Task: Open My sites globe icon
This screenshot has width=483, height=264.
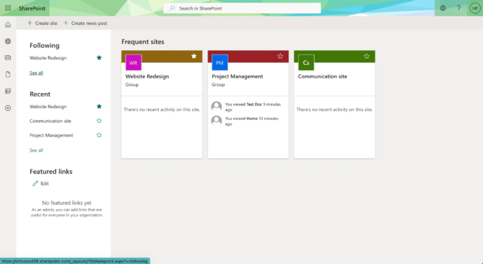Action: [x=8, y=41]
